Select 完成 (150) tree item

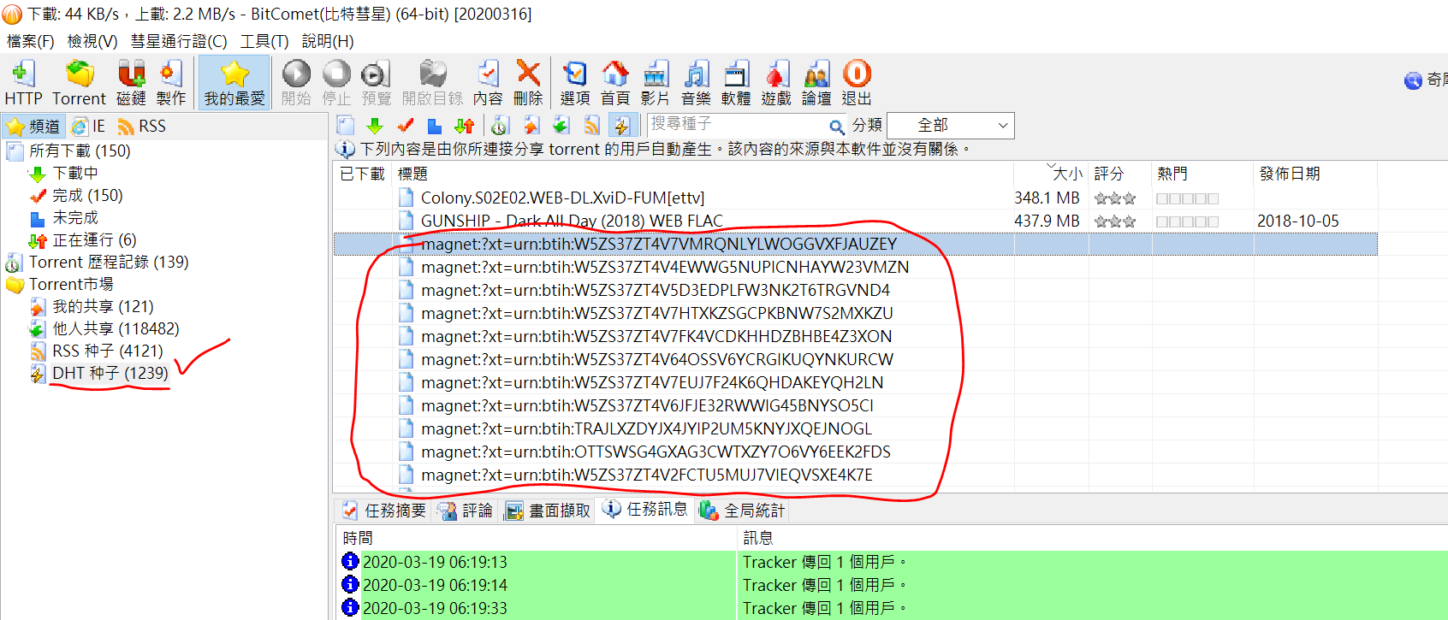coord(87,195)
